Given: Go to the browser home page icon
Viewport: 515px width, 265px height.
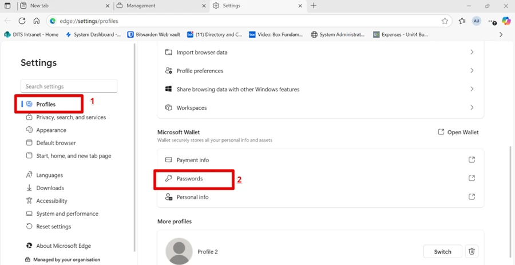Looking at the screenshot, I should coord(36,21).
